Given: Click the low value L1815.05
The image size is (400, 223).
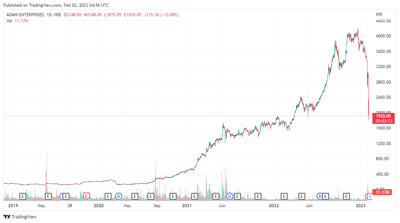Looking at the screenshot, I should pyautogui.click(x=113, y=15).
